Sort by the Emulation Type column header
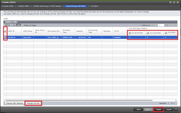Viewport: 181px width, 113px height. (x=68, y=31)
